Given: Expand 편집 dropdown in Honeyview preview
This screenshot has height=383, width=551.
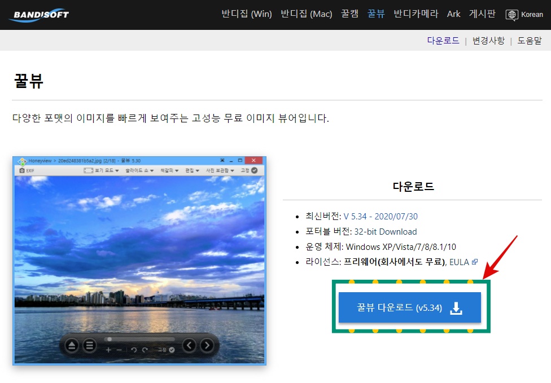Looking at the screenshot, I should pos(192,170).
